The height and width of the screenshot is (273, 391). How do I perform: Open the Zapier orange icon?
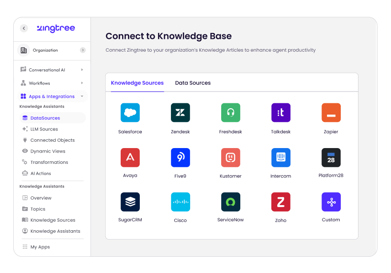(331, 113)
